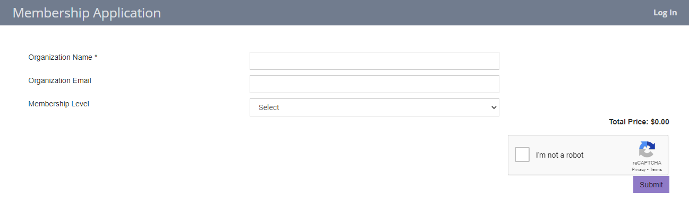Click the reCAPTCHA logo icon
Viewport: 689px width, 200px height.
click(647, 149)
